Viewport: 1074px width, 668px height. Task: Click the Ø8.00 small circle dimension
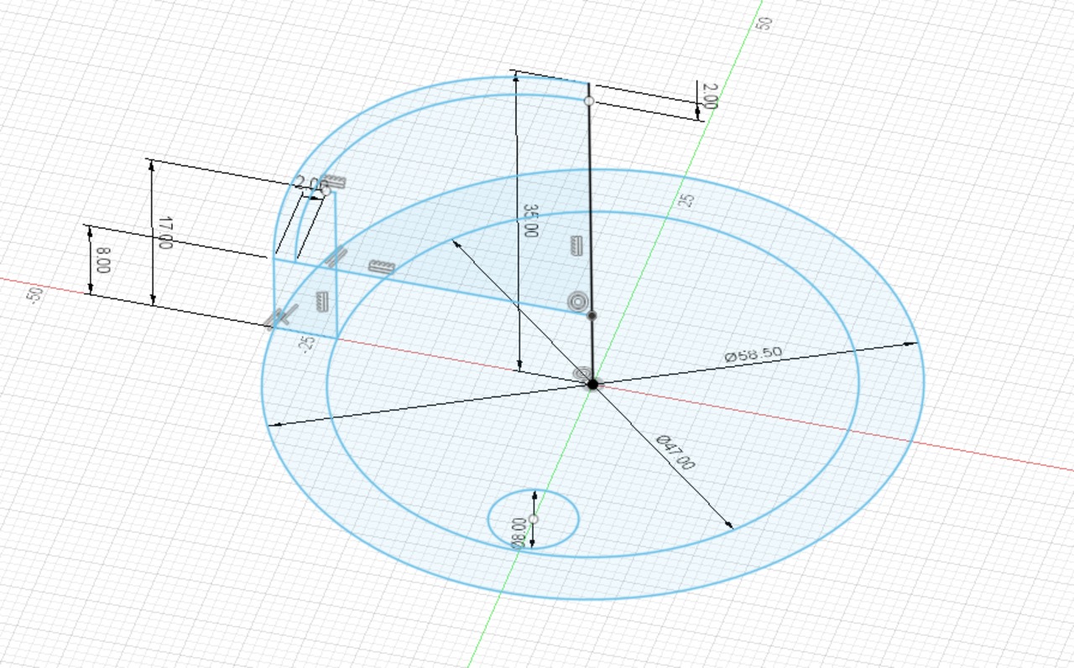tap(519, 532)
